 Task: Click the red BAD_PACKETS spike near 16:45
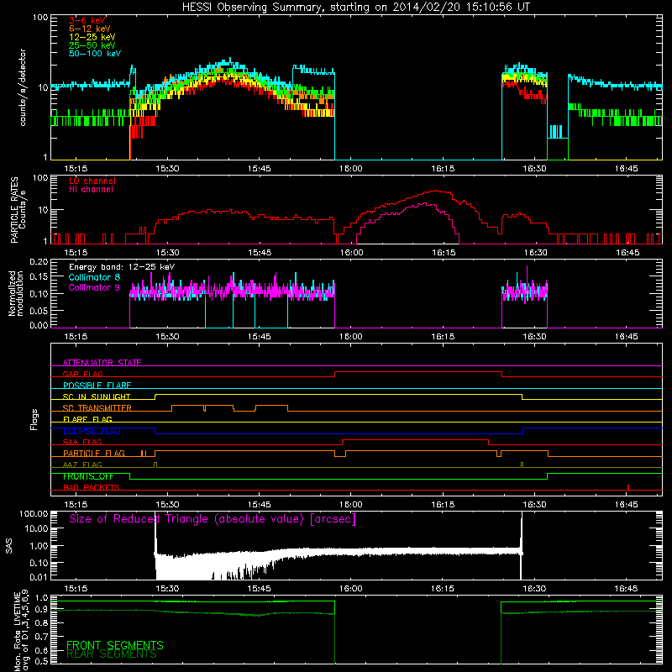tap(628, 487)
